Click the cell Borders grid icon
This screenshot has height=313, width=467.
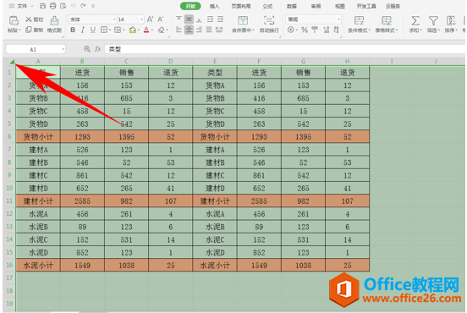click(104, 30)
